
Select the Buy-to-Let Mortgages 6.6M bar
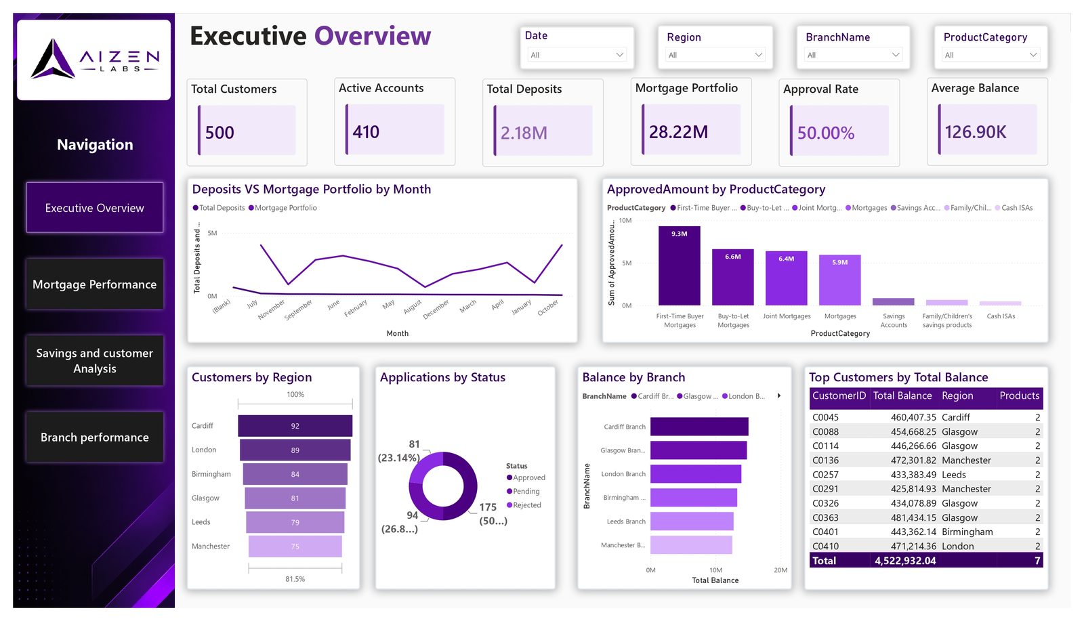point(733,278)
